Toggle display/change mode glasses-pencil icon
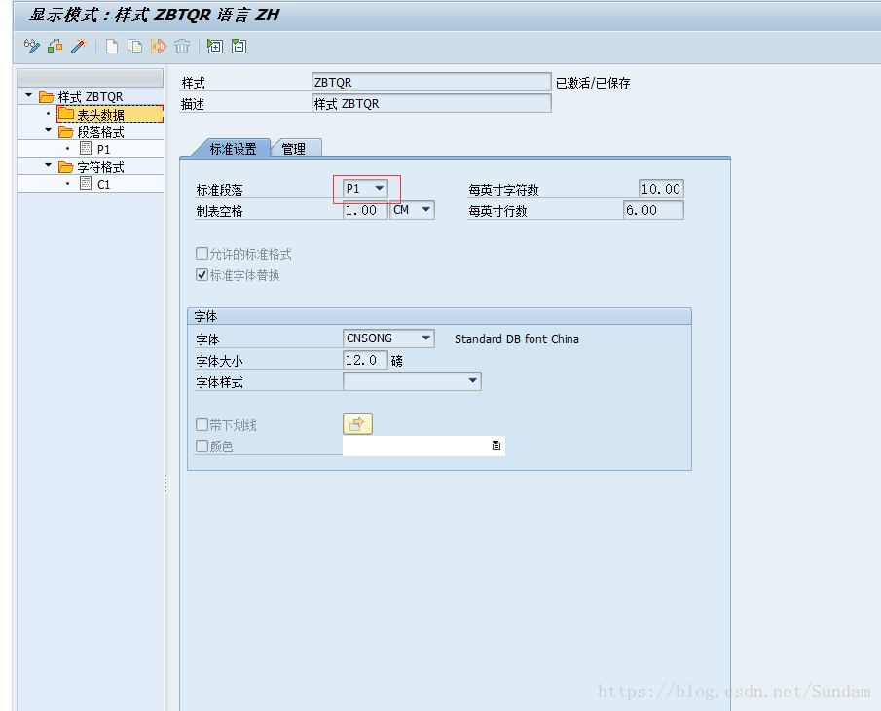 [x=32, y=46]
